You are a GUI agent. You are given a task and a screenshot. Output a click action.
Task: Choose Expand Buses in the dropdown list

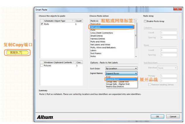113,79
